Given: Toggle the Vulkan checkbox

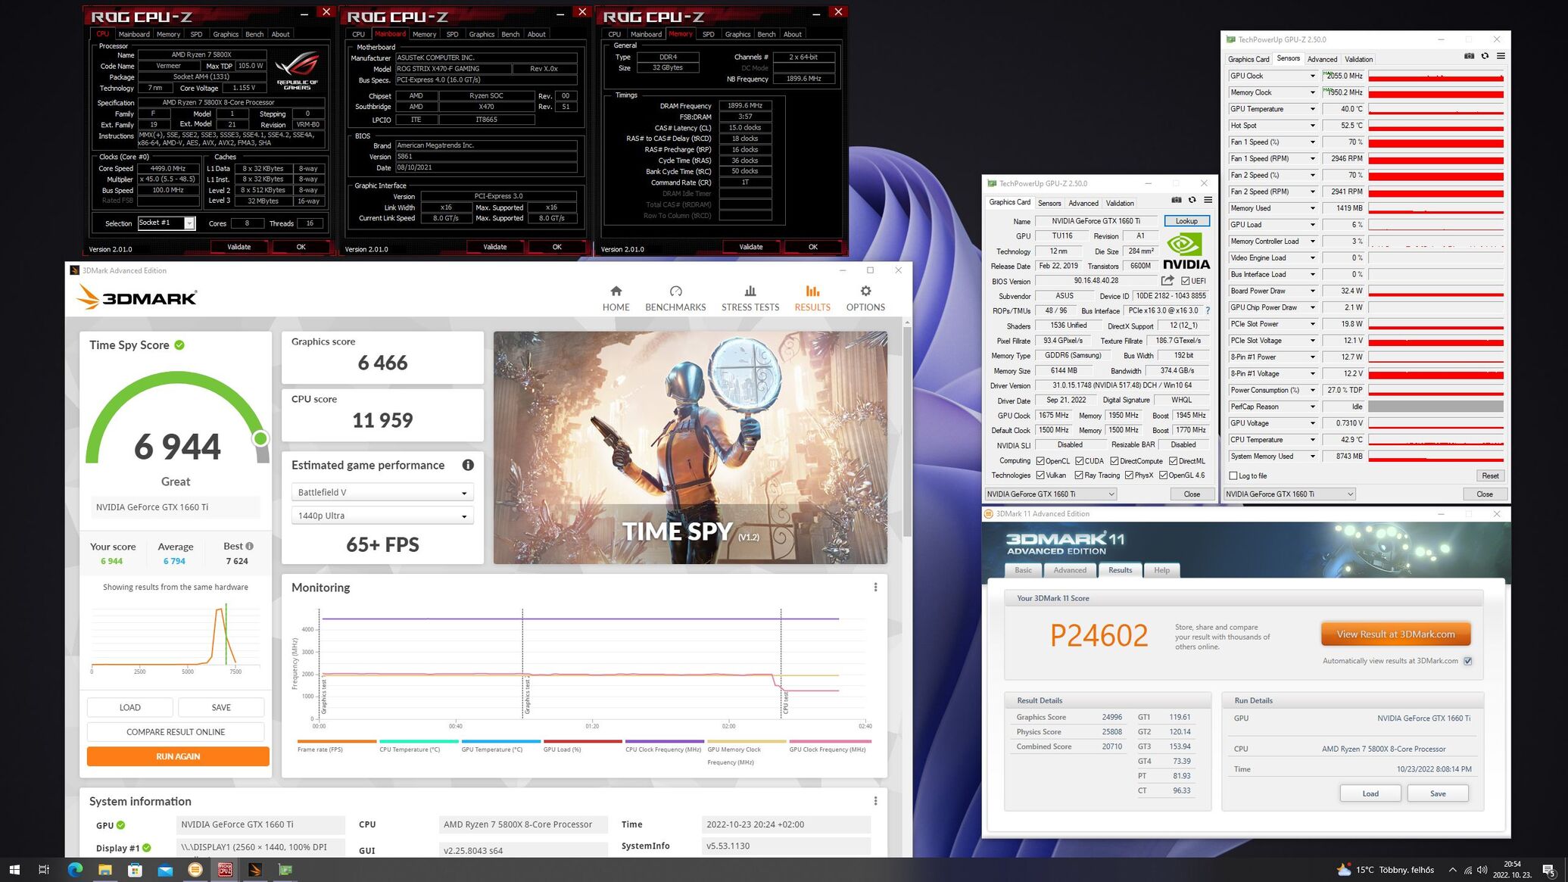Looking at the screenshot, I should [x=1040, y=475].
